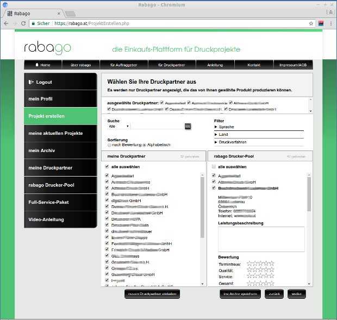Click the Home icon in navigation bar
The height and width of the screenshot is (320, 337).
click(x=37, y=65)
